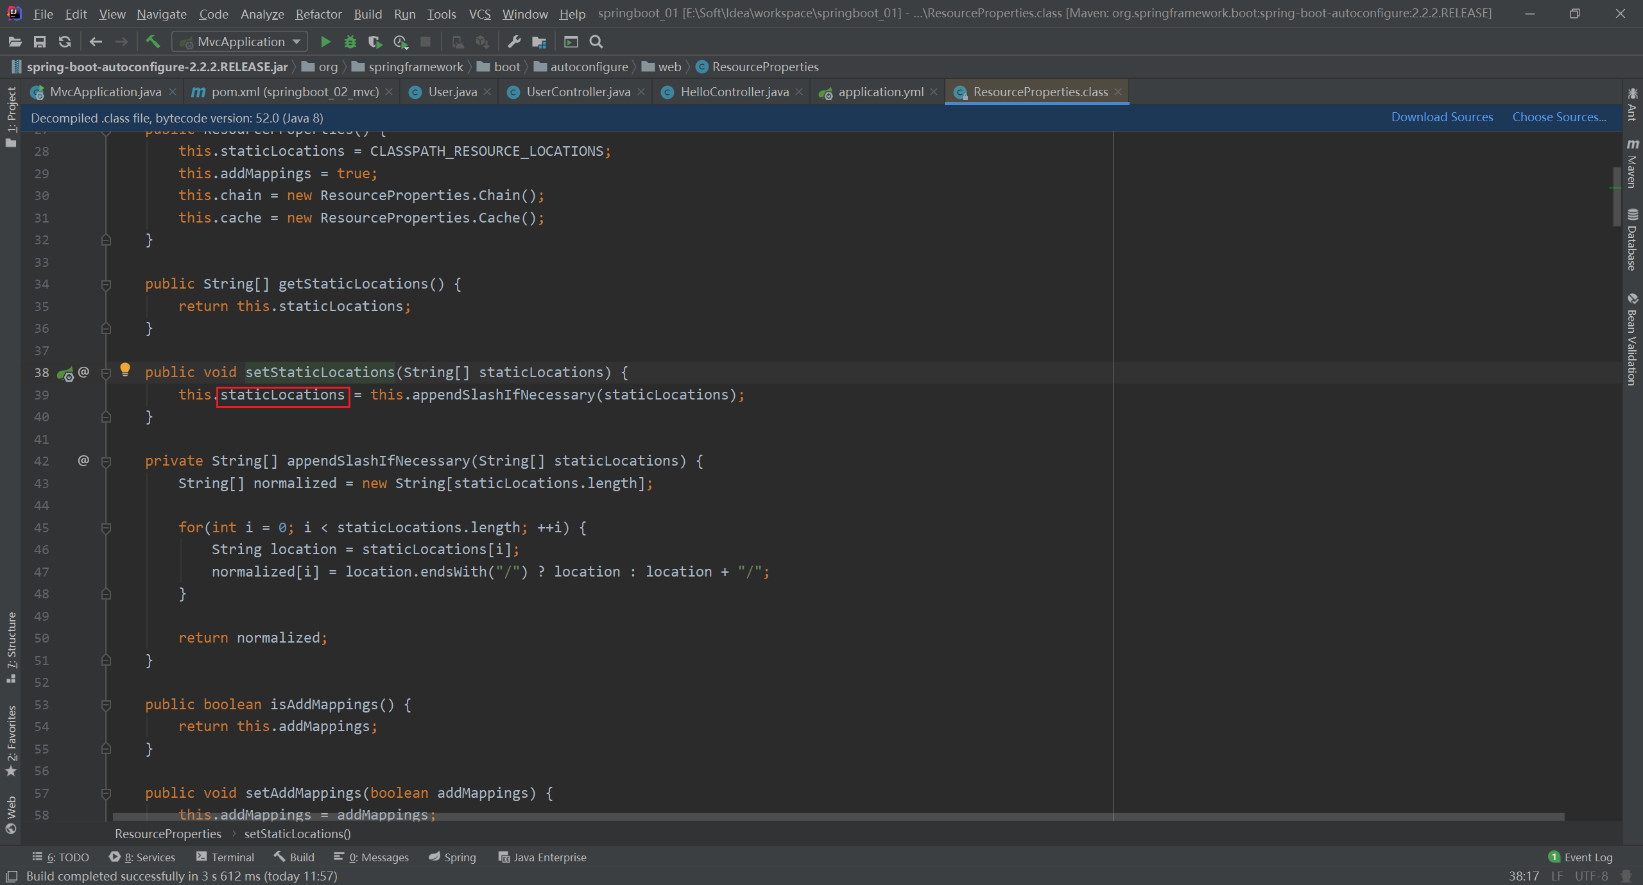Click CLASSPATH_RESOURCE_LOCATIONS constant on line 28
Screen dimensions: 1643x885
pos(486,151)
